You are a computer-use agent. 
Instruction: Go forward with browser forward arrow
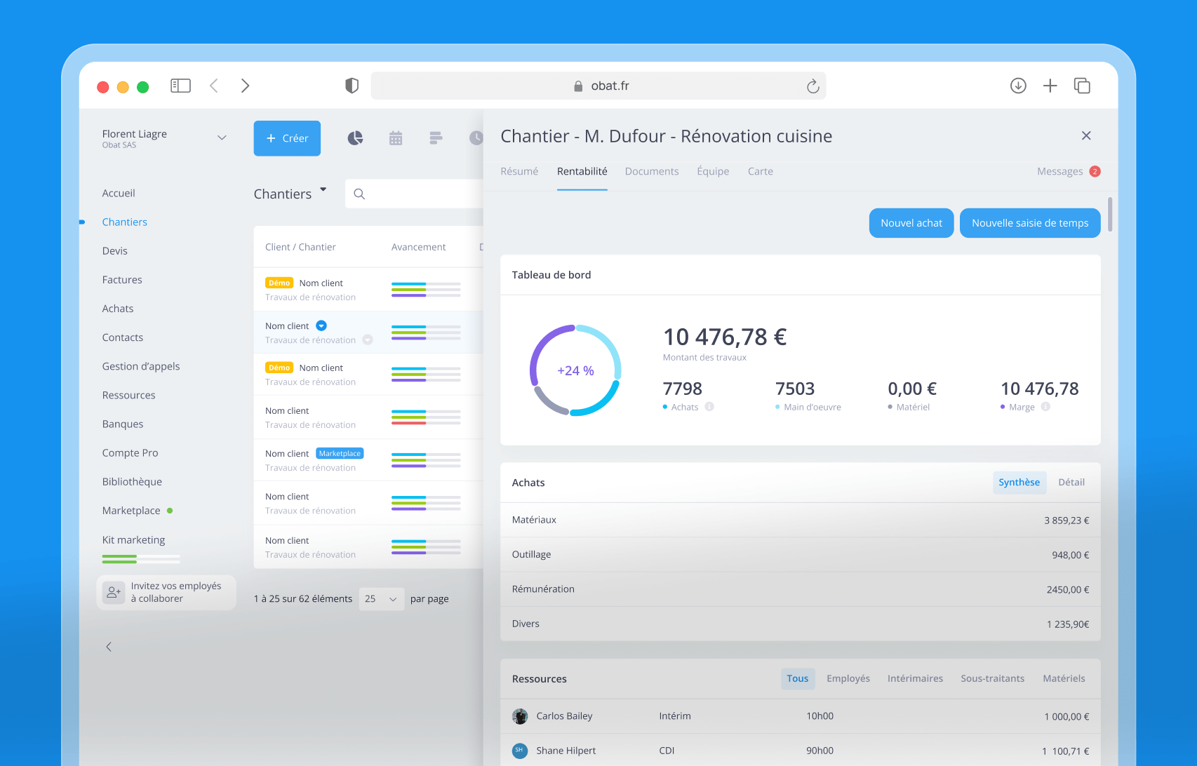tap(245, 86)
